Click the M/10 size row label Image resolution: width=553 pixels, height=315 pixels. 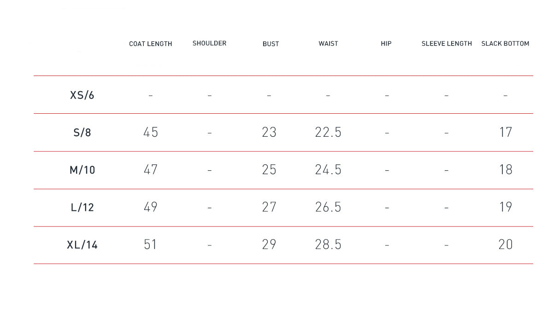click(82, 170)
